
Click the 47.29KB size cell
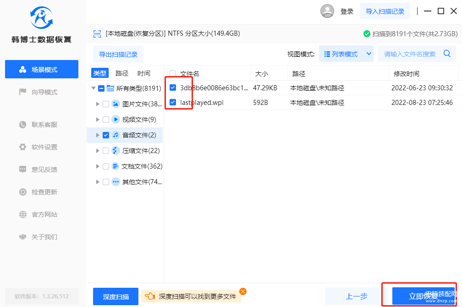265,88
